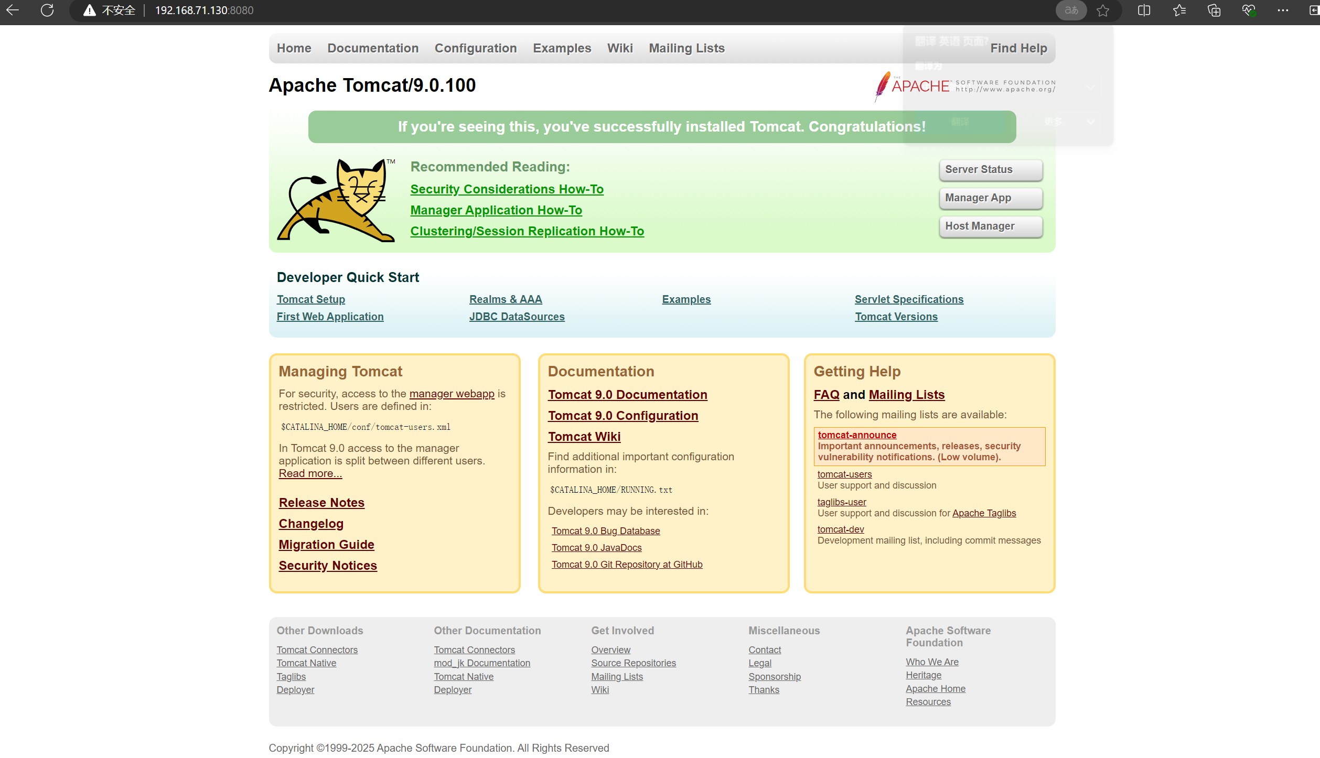The image size is (1320, 758).
Task: Open Find Help in the nav bar
Action: (x=1018, y=48)
